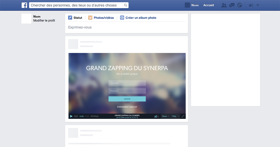The width and height of the screenshot is (280, 147).
Task: Select the Statut tab
Action: coord(78,18)
